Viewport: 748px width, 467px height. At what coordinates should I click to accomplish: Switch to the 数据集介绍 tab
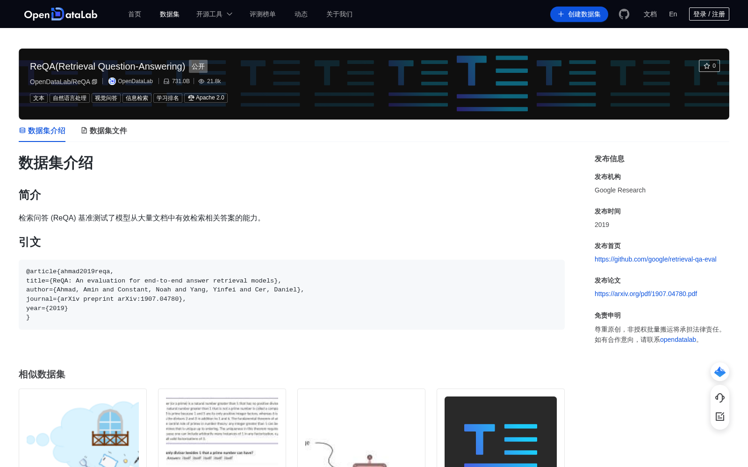[42, 131]
